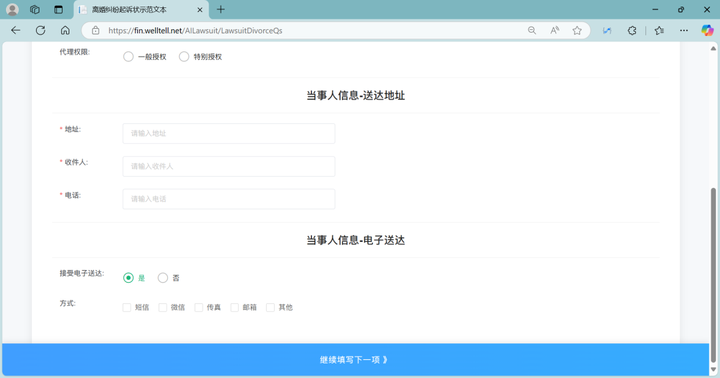720x378 pixels.
Task: Tick the 微信 checkbox
Action: click(163, 307)
